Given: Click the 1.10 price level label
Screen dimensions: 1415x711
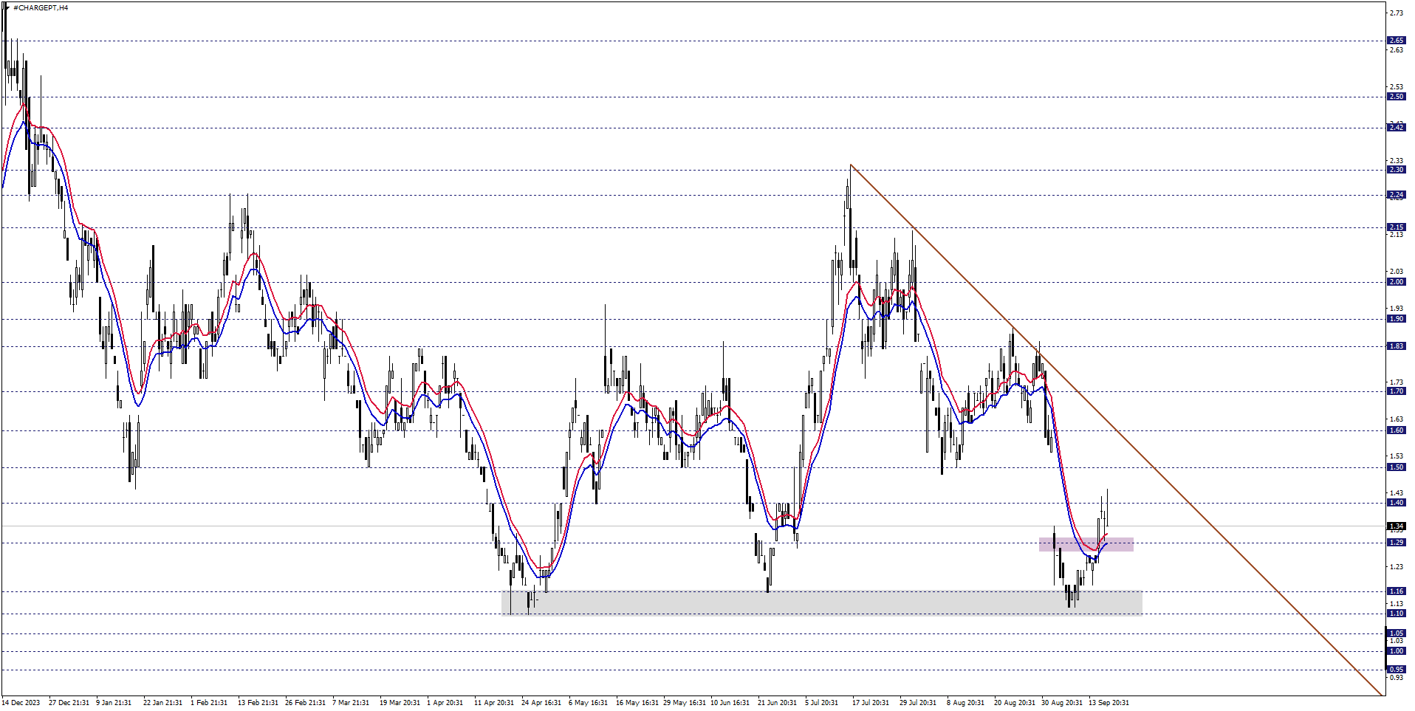Looking at the screenshot, I should [x=1397, y=614].
